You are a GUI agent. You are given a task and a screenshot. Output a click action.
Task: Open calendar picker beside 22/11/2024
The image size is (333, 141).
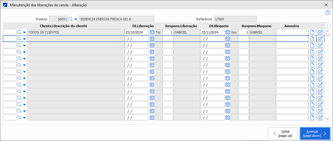point(227,32)
